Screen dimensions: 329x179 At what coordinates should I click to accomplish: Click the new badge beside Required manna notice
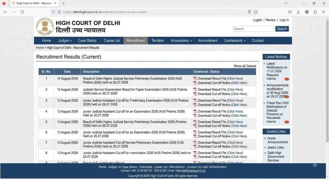tap(287, 79)
